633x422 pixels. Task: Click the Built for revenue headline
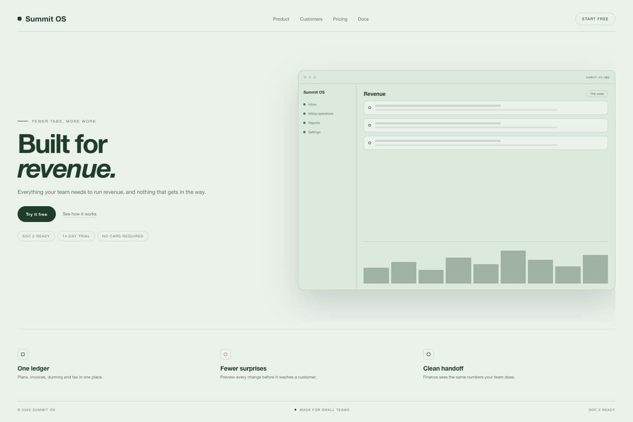point(66,156)
